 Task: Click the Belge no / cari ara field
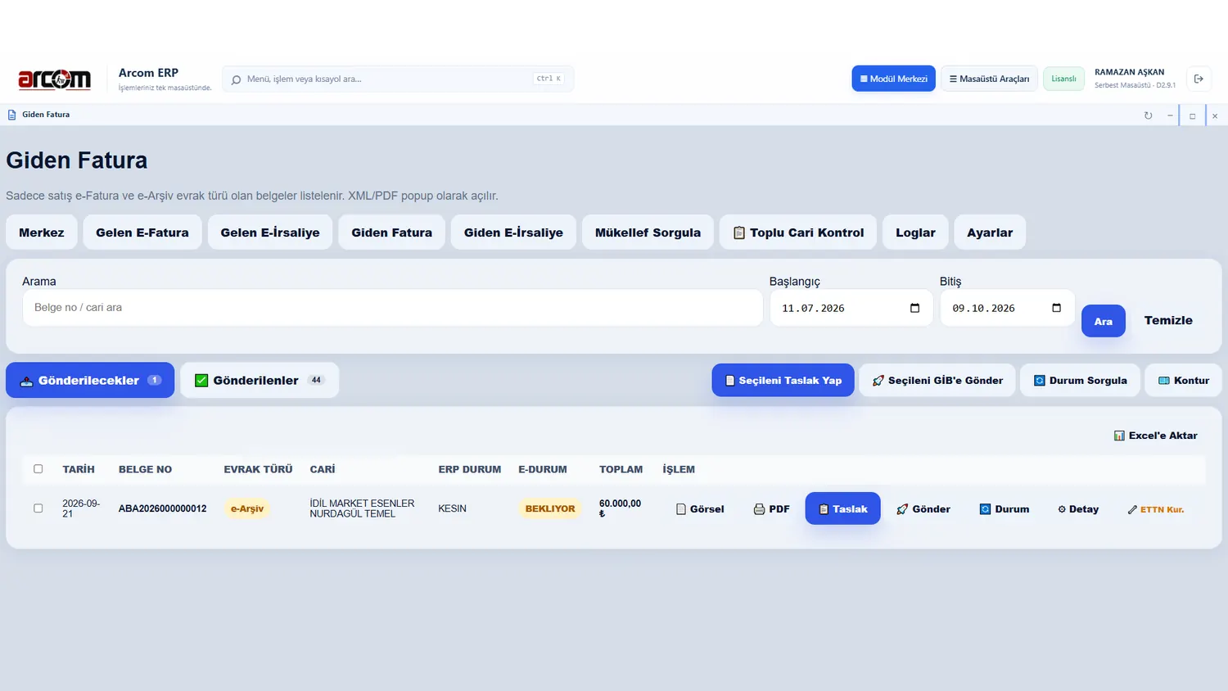click(393, 307)
